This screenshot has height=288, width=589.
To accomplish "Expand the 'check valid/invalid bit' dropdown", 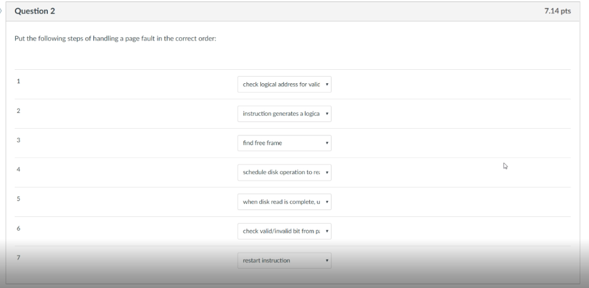I will (284, 232).
